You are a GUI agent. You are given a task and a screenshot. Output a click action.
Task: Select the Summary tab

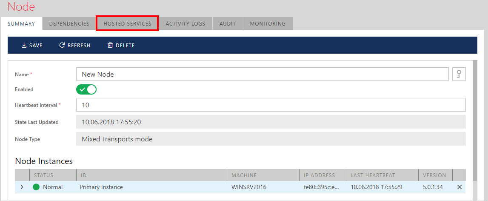pos(21,23)
